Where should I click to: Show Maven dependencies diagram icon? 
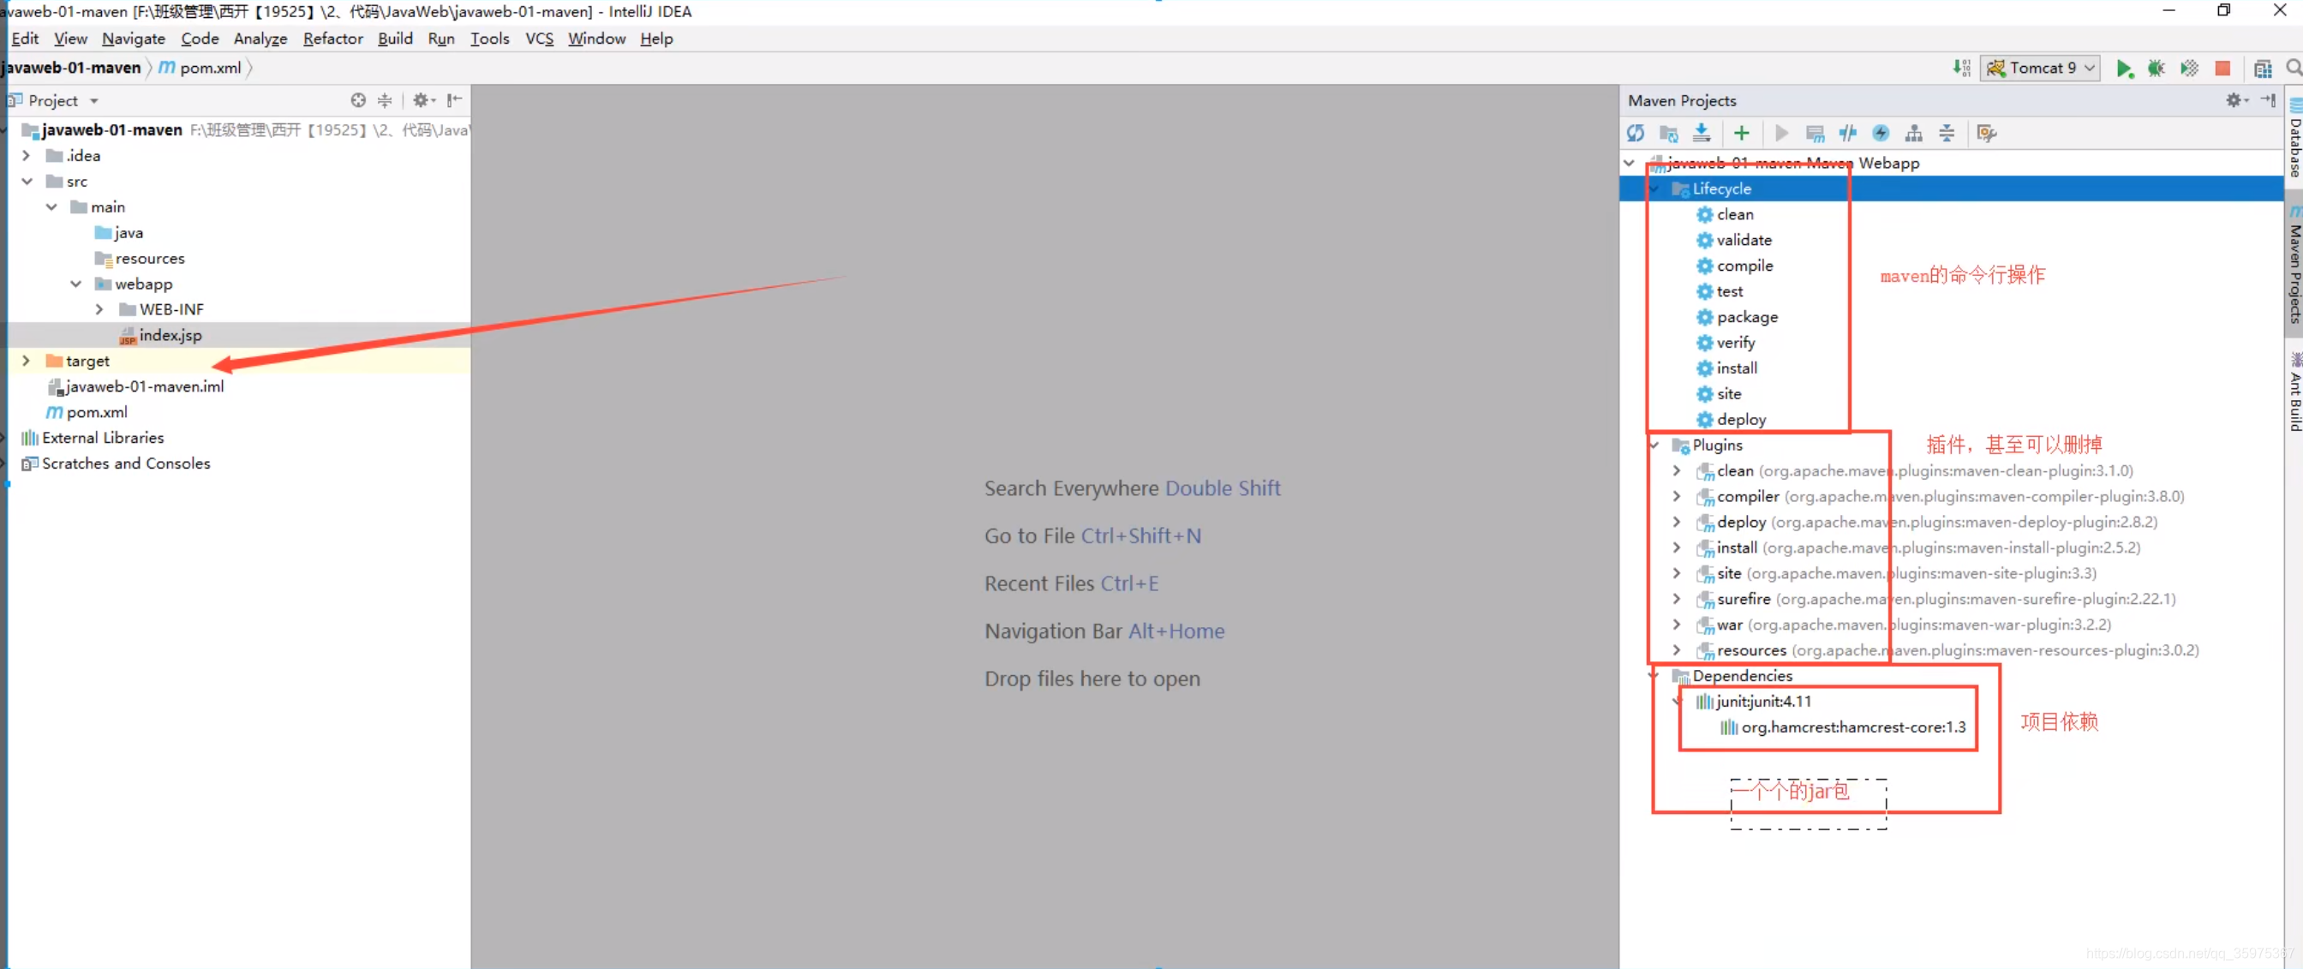point(1913,133)
